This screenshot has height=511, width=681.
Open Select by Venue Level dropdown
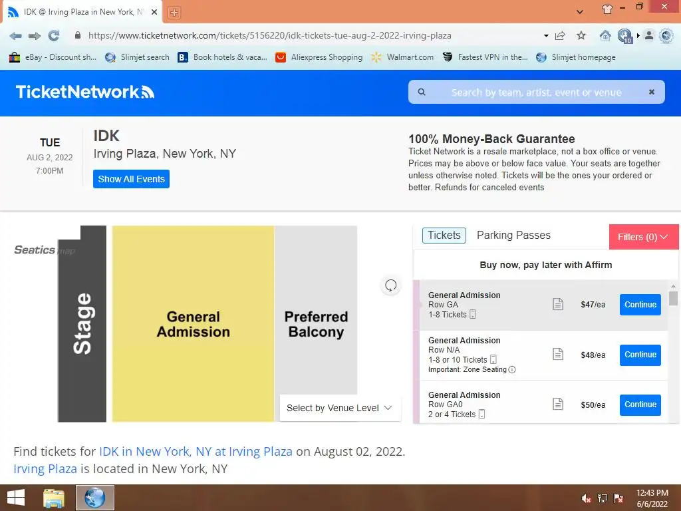pyautogui.click(x=340, y=408)
